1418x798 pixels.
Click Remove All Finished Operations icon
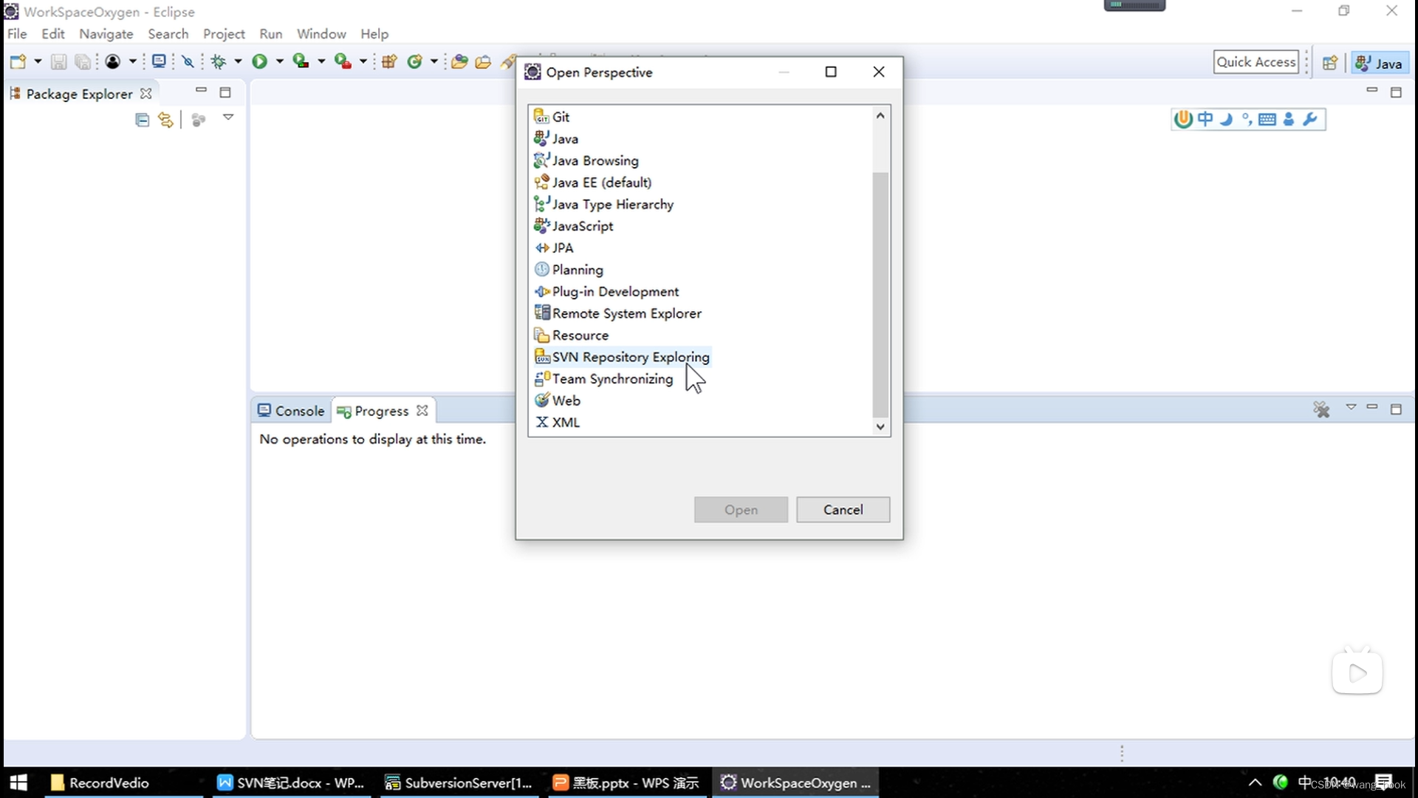tap(1321, 409)
